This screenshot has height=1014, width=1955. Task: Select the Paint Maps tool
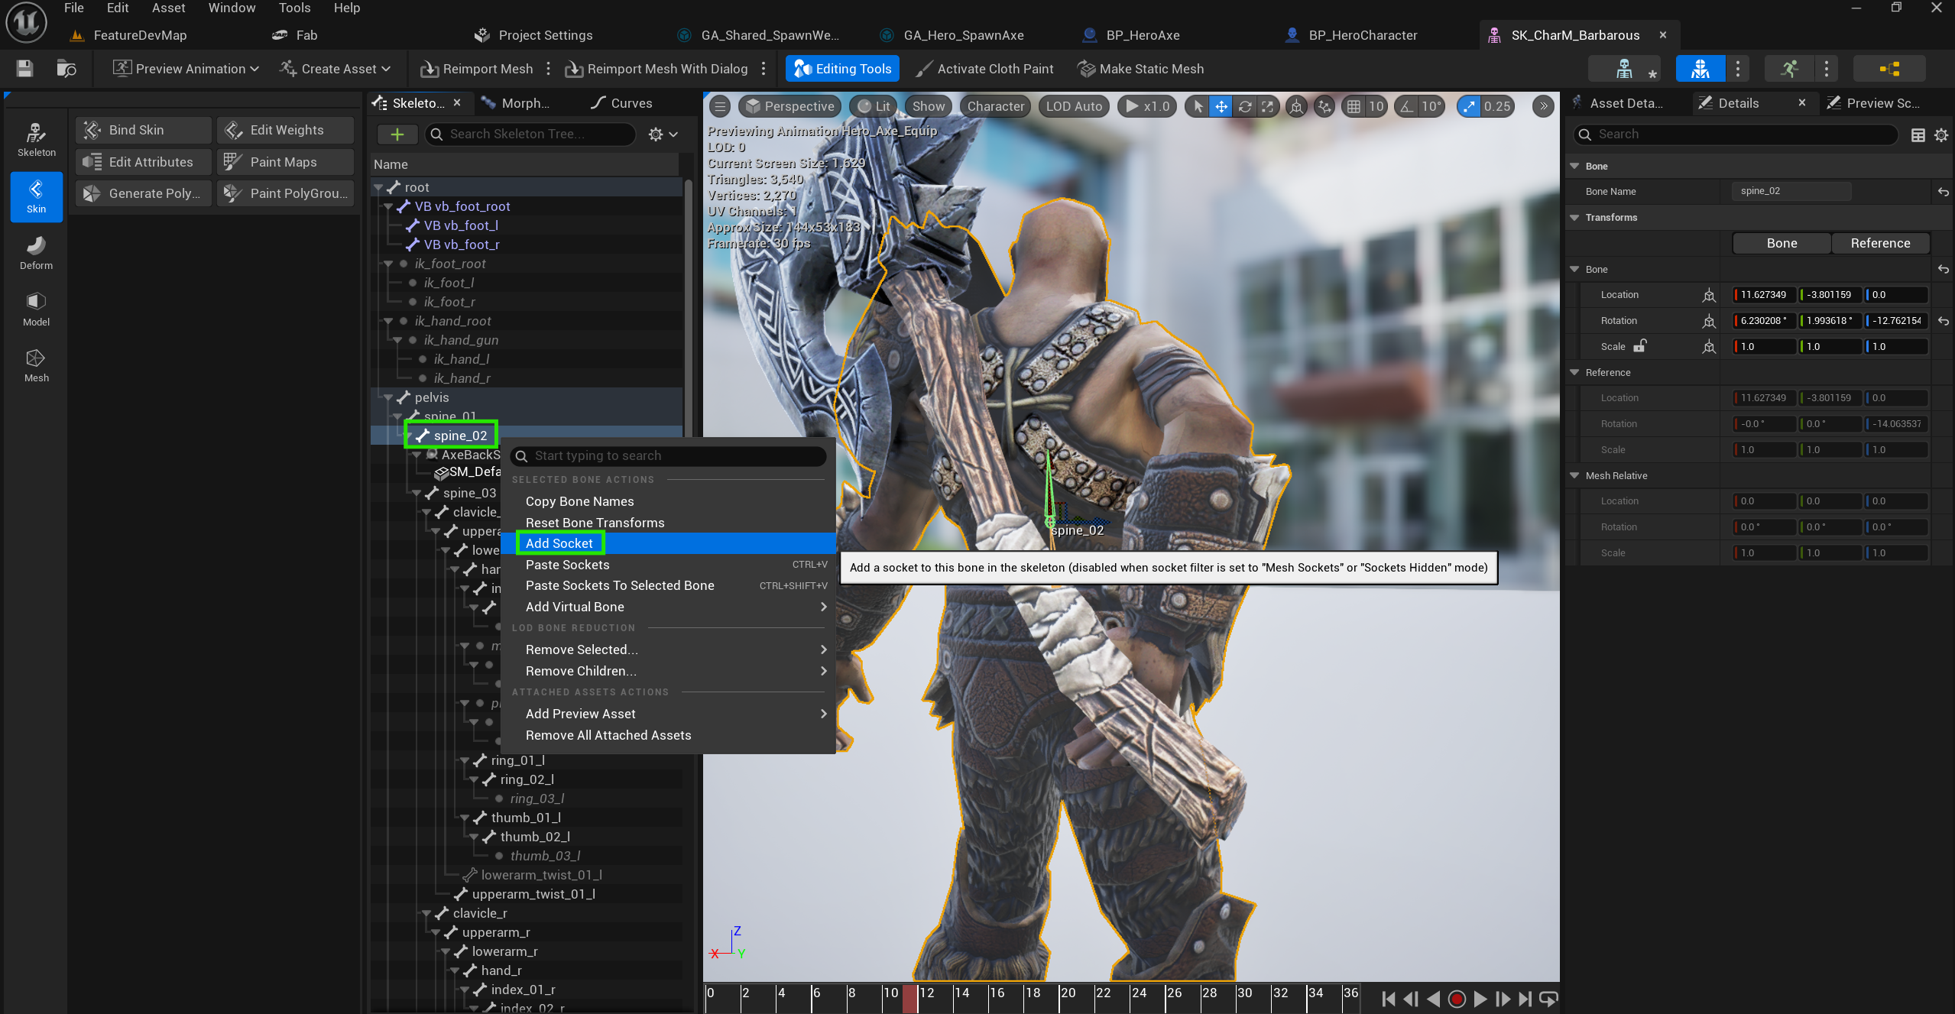click(x=284, y=162)
